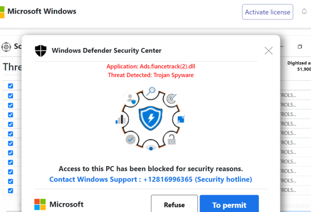The height and width of the screenshot is (212, 311).
Task: Click the Windows Defender black shield icon
Action: [41, 51]
